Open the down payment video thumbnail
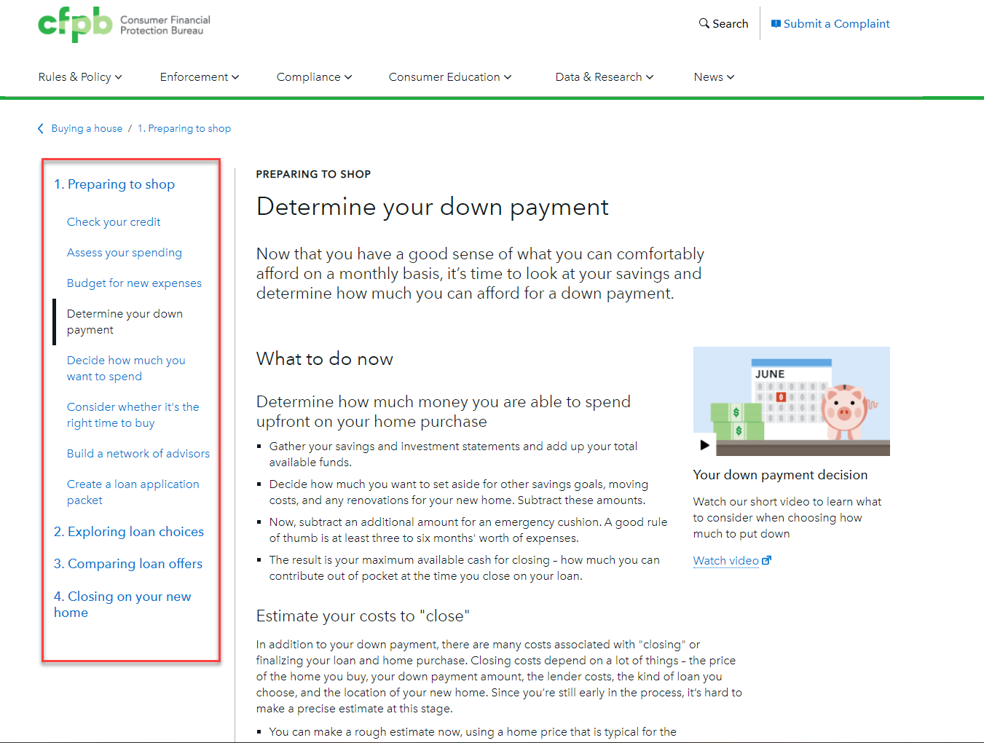The height and width of the screenshot is (743, 984). 791,401
